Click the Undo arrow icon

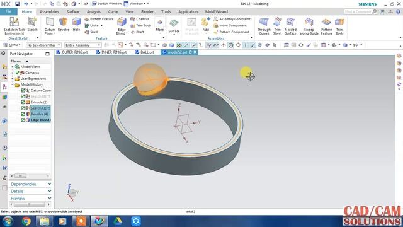[26, 4]
